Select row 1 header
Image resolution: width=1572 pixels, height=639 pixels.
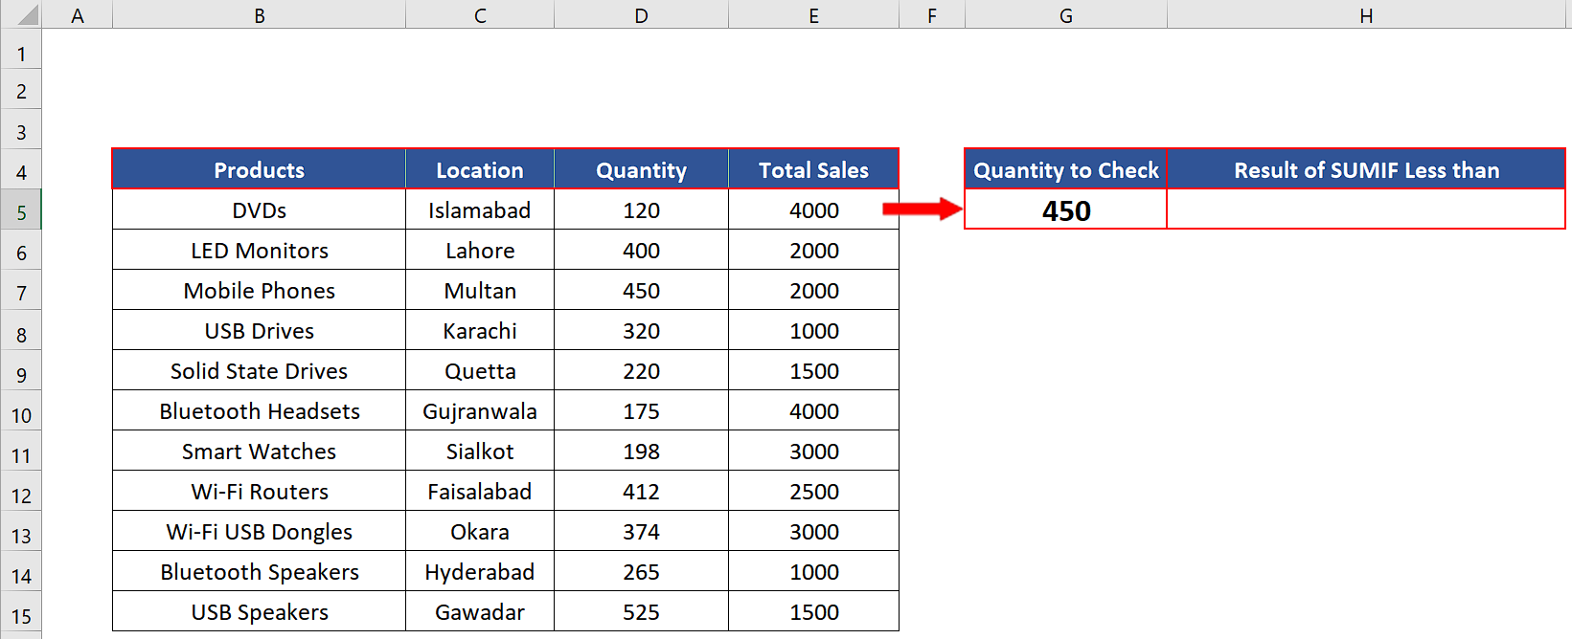21,50
